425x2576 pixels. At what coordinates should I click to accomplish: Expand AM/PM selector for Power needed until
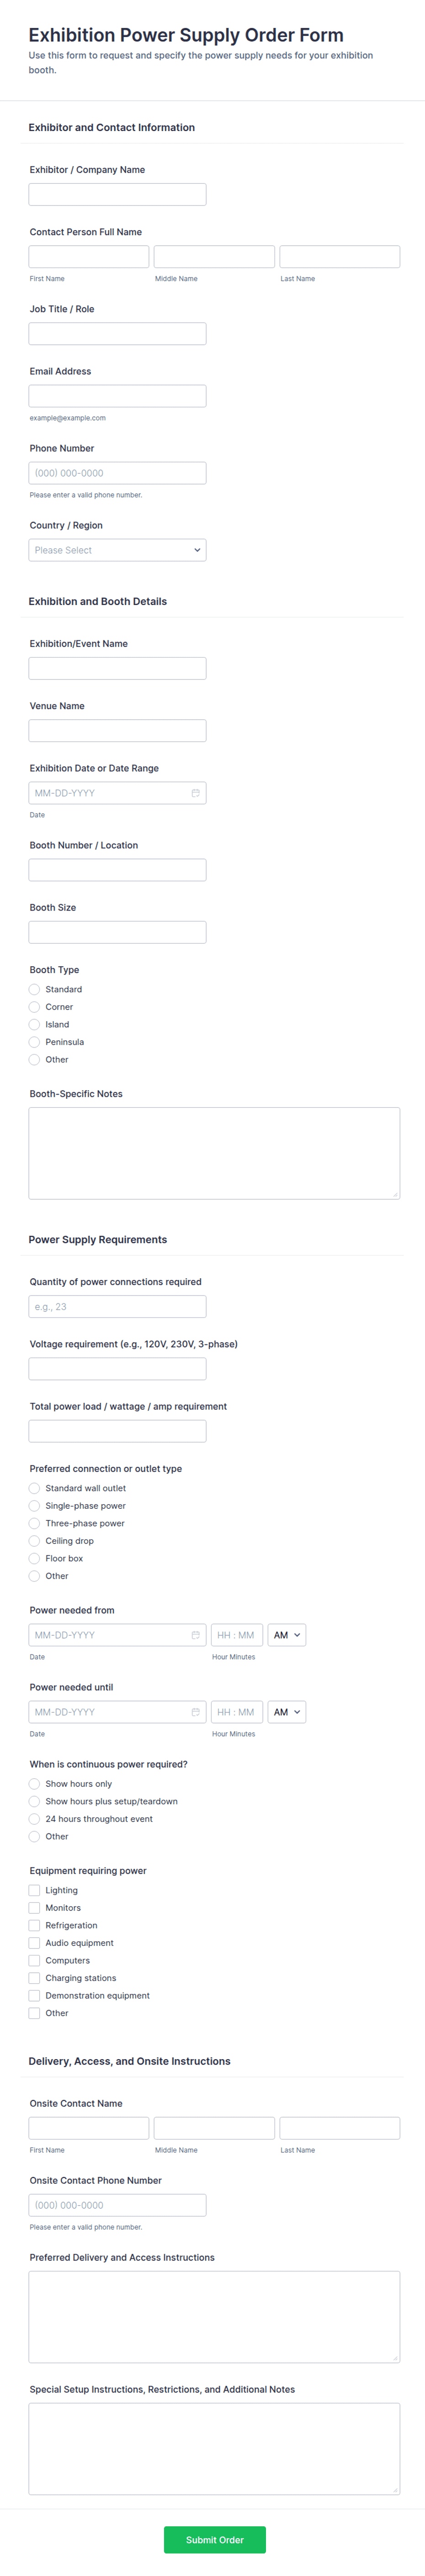(286, 1712)
